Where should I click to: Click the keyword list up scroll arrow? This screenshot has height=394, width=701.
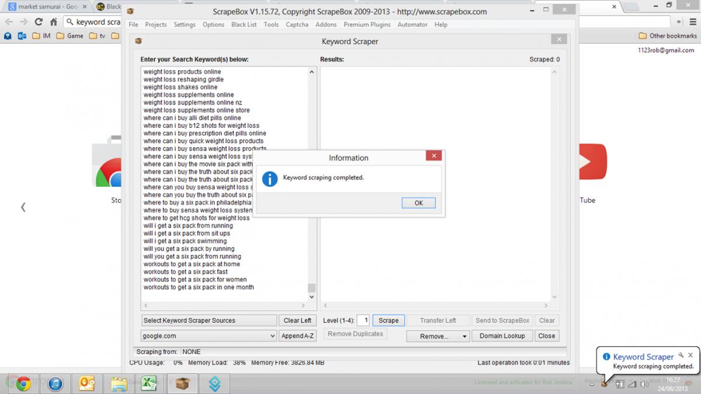click(311, 72)
